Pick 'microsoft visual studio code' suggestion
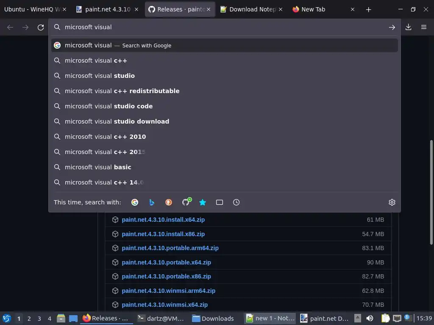Viewport: 434px width, 325px height. tap(225, 106)
